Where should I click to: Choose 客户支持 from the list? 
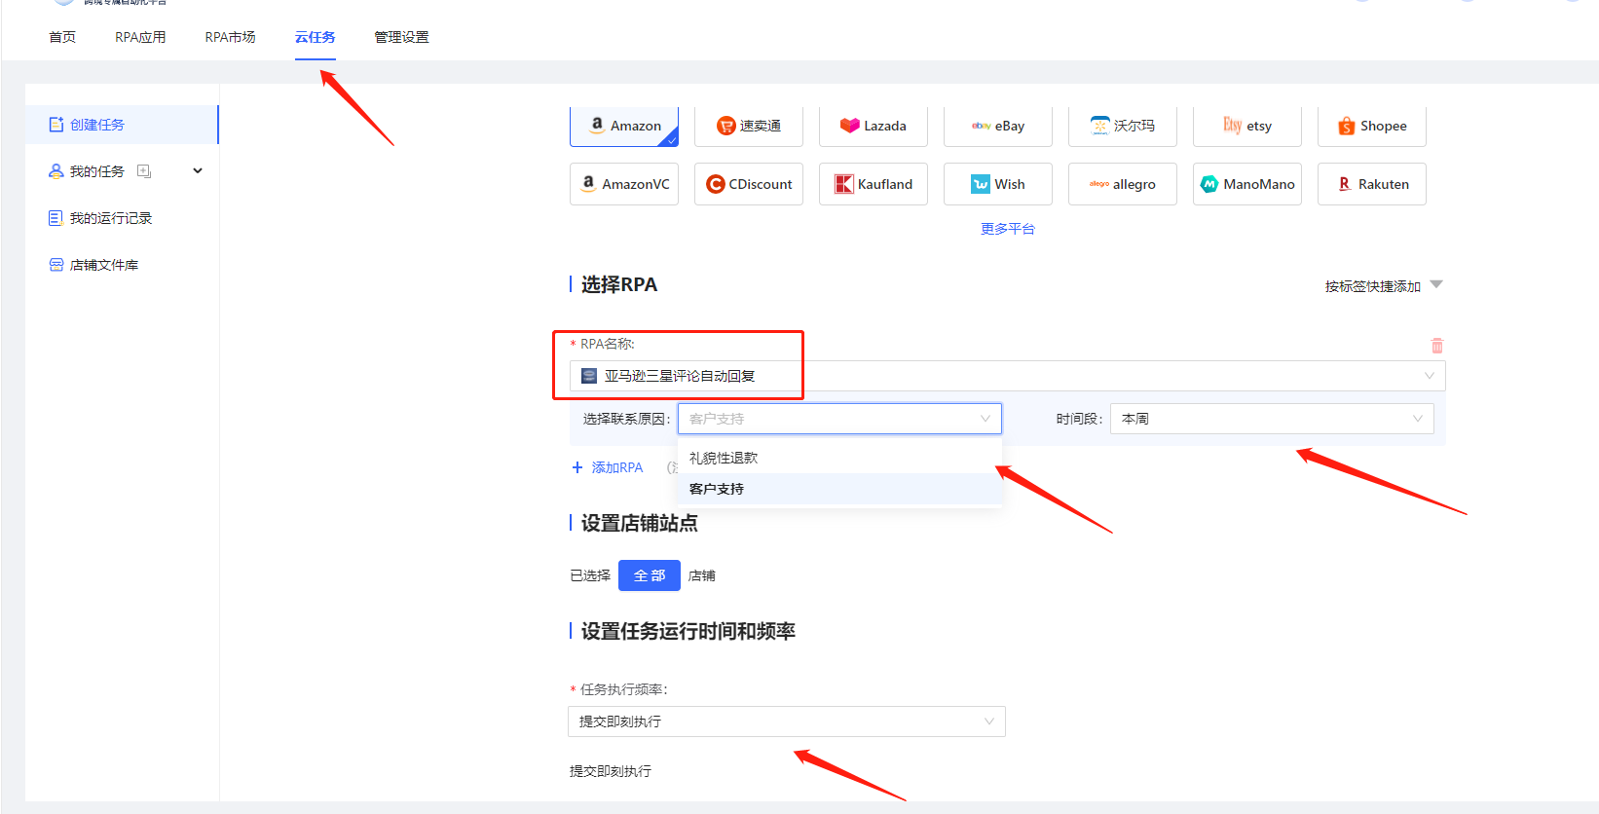(x=839, y=489)
